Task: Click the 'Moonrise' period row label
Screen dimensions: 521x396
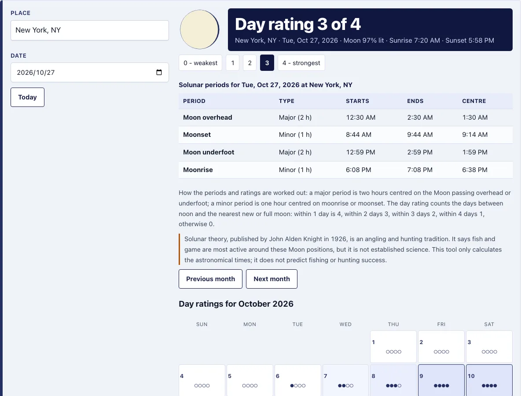Action: pyautogui.click(x=198, y=170)
